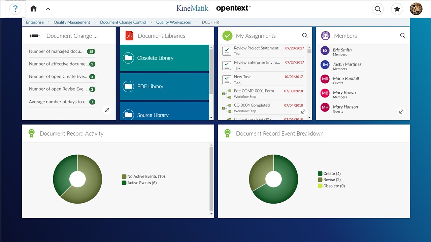Click the Members group icon
This screenshot has height=242, width=431.
tap(325, 36)
